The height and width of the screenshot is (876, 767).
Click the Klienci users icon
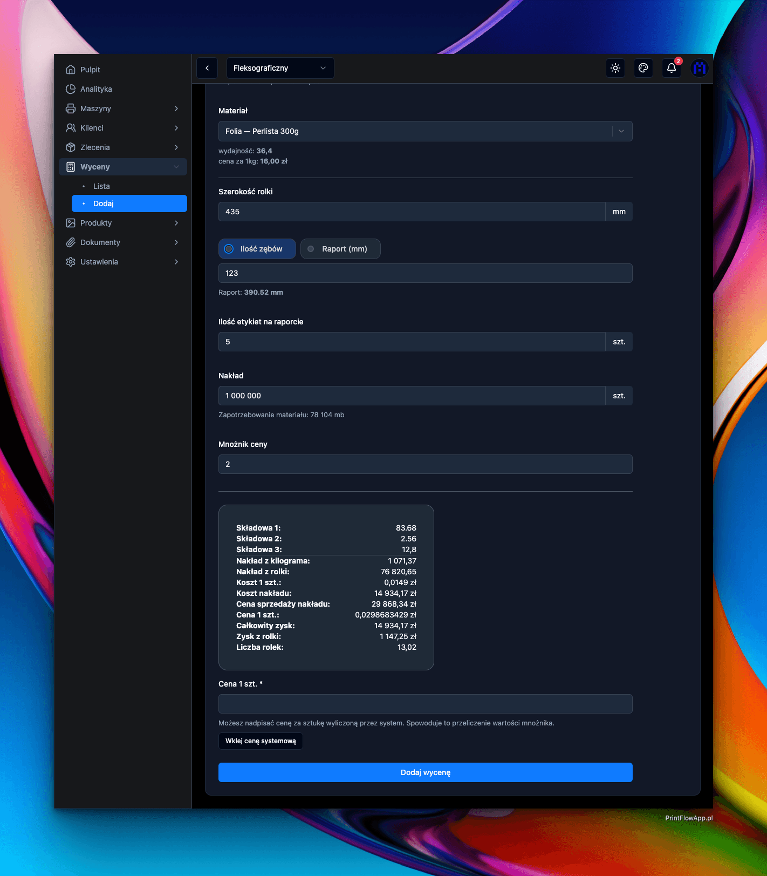pos(71,128)
